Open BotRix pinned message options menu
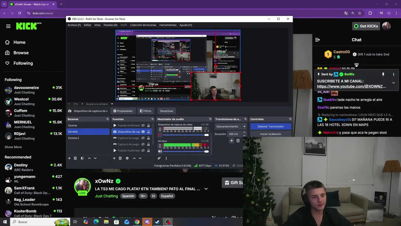401x226 pixels. 393,74
